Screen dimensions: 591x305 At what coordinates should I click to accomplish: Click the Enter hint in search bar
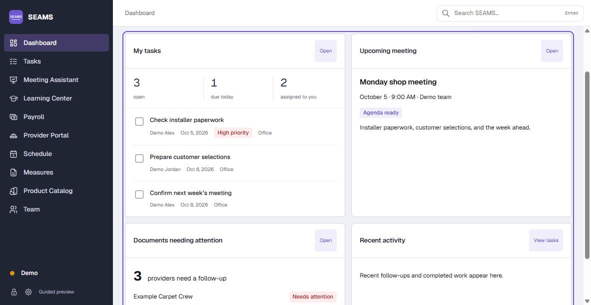pyautogui.click(x=572, y=13)
